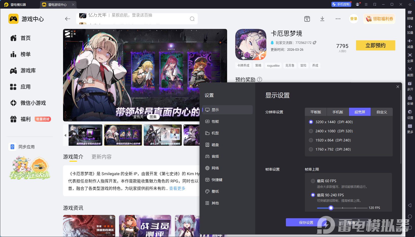Switch to the 超宽屏 resolution tab

pos(360,112)
